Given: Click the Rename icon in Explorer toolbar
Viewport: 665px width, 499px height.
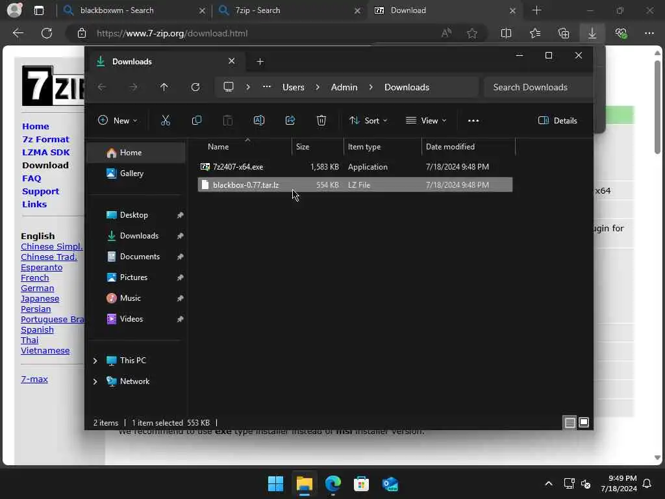Looking at the screenshot, I should [x=258, y=120].
